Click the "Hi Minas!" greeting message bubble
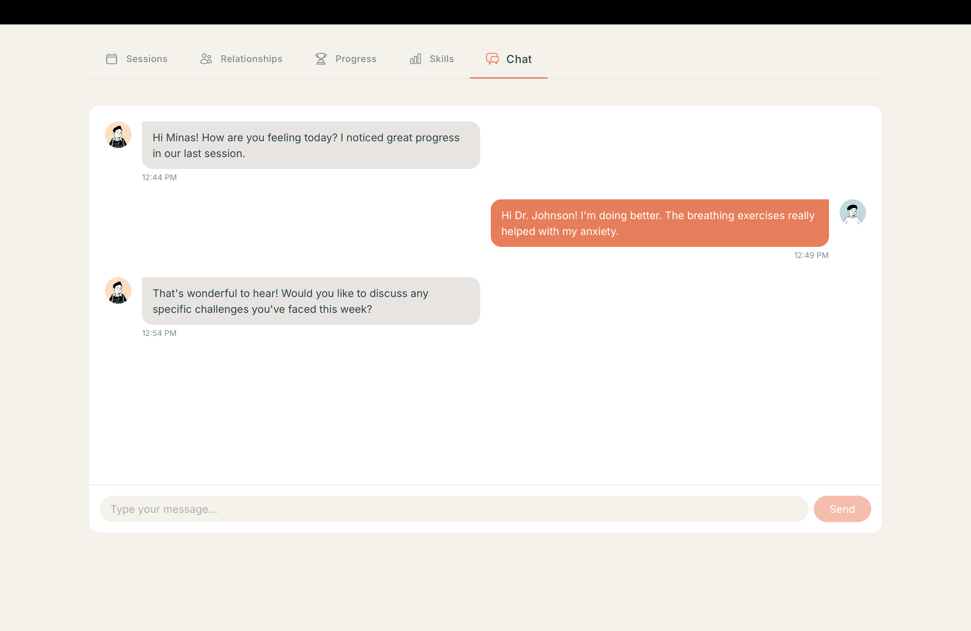Screen dimensions: 971x631 pyautogui.click(x=310, y=145)
